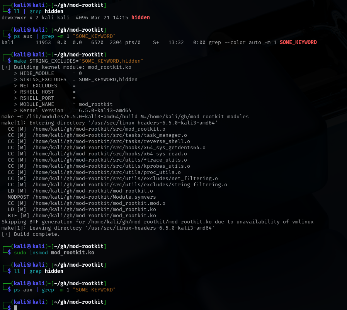
Task: Click 'mod_rootkit.ko' in the insmod command
Action: coord(73,253)
